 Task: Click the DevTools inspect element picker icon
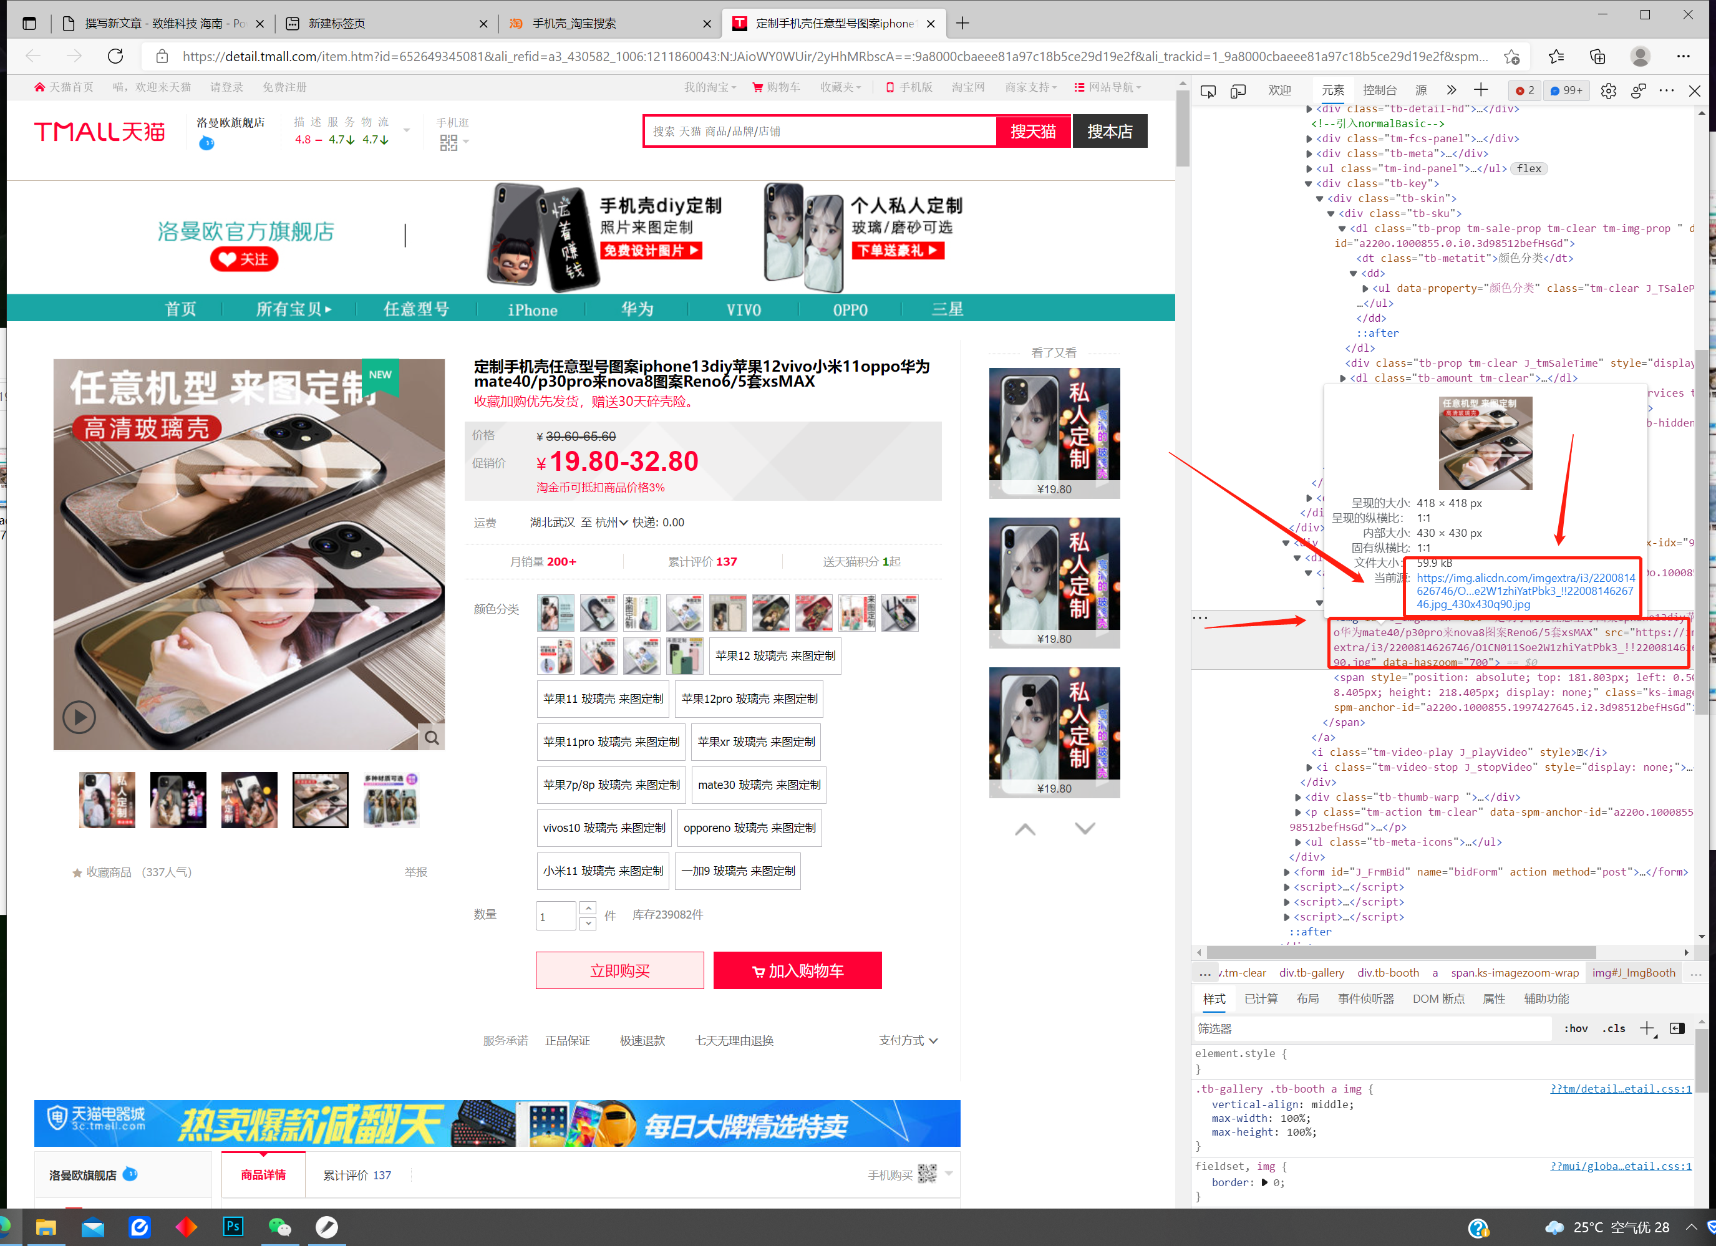[x=1208, y=91]
